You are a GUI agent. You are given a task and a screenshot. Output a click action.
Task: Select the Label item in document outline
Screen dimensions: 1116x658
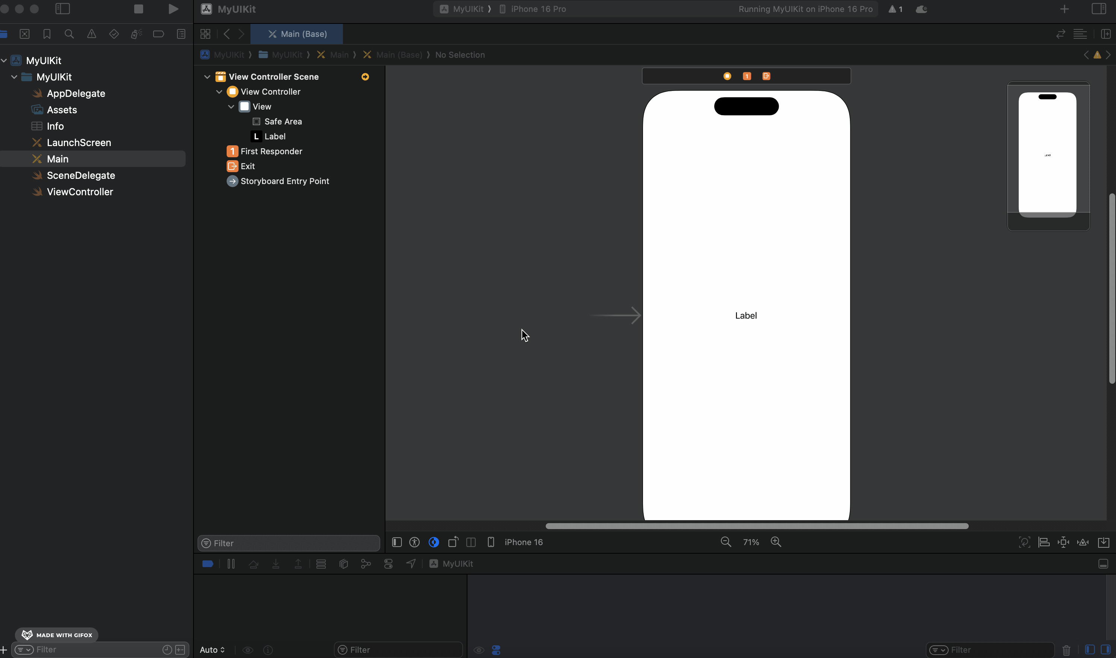pyautogui.click(x=275, y=136)
